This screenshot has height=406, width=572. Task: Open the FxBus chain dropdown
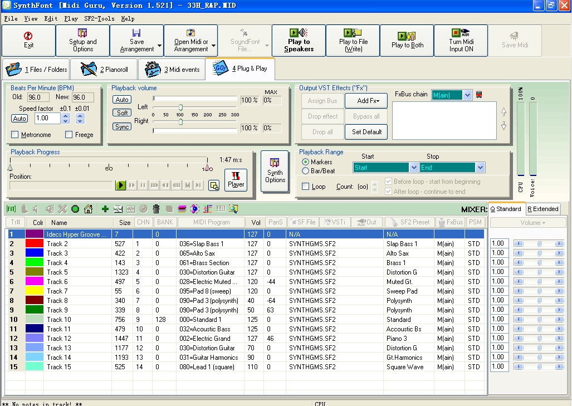(x=467, y=95)
